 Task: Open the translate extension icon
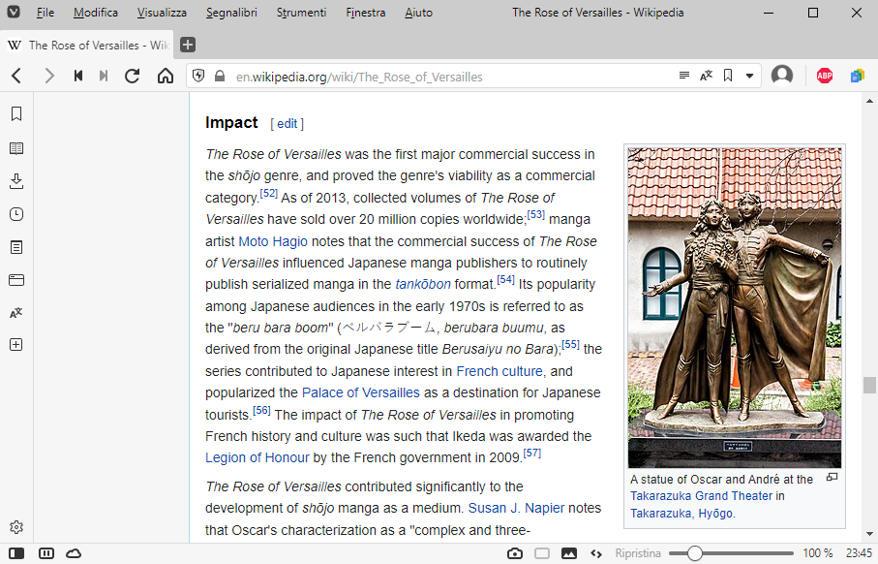[x=858, y=76]
